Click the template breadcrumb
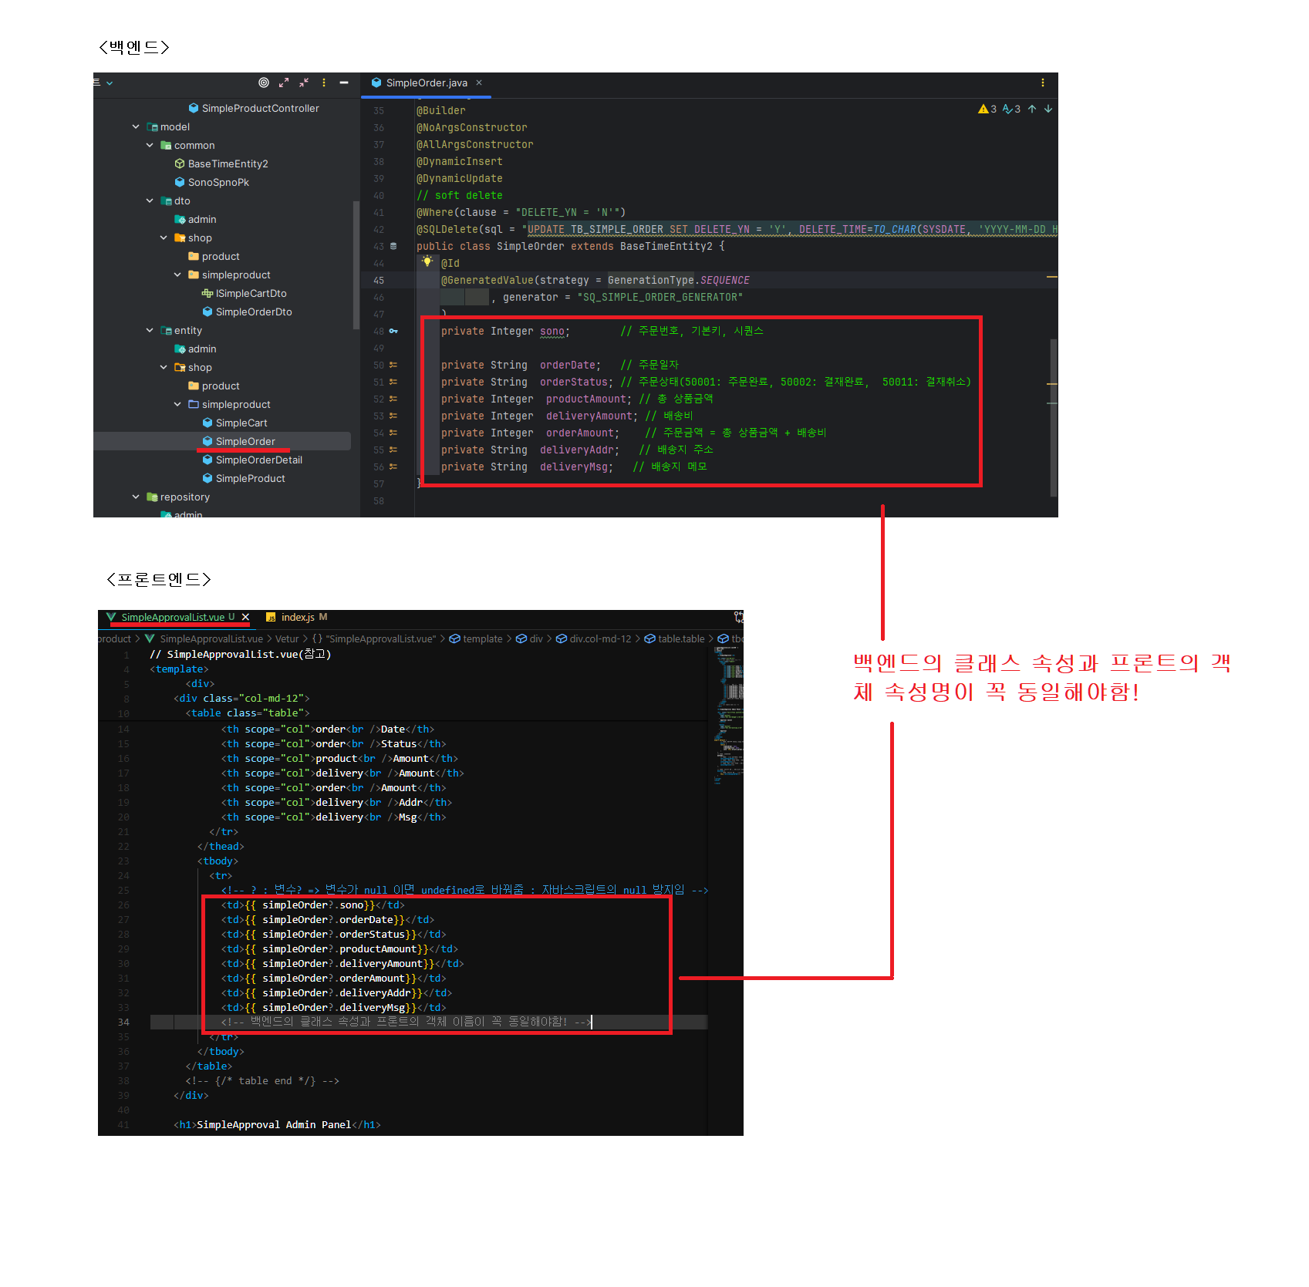 click(x=476, y=638)
